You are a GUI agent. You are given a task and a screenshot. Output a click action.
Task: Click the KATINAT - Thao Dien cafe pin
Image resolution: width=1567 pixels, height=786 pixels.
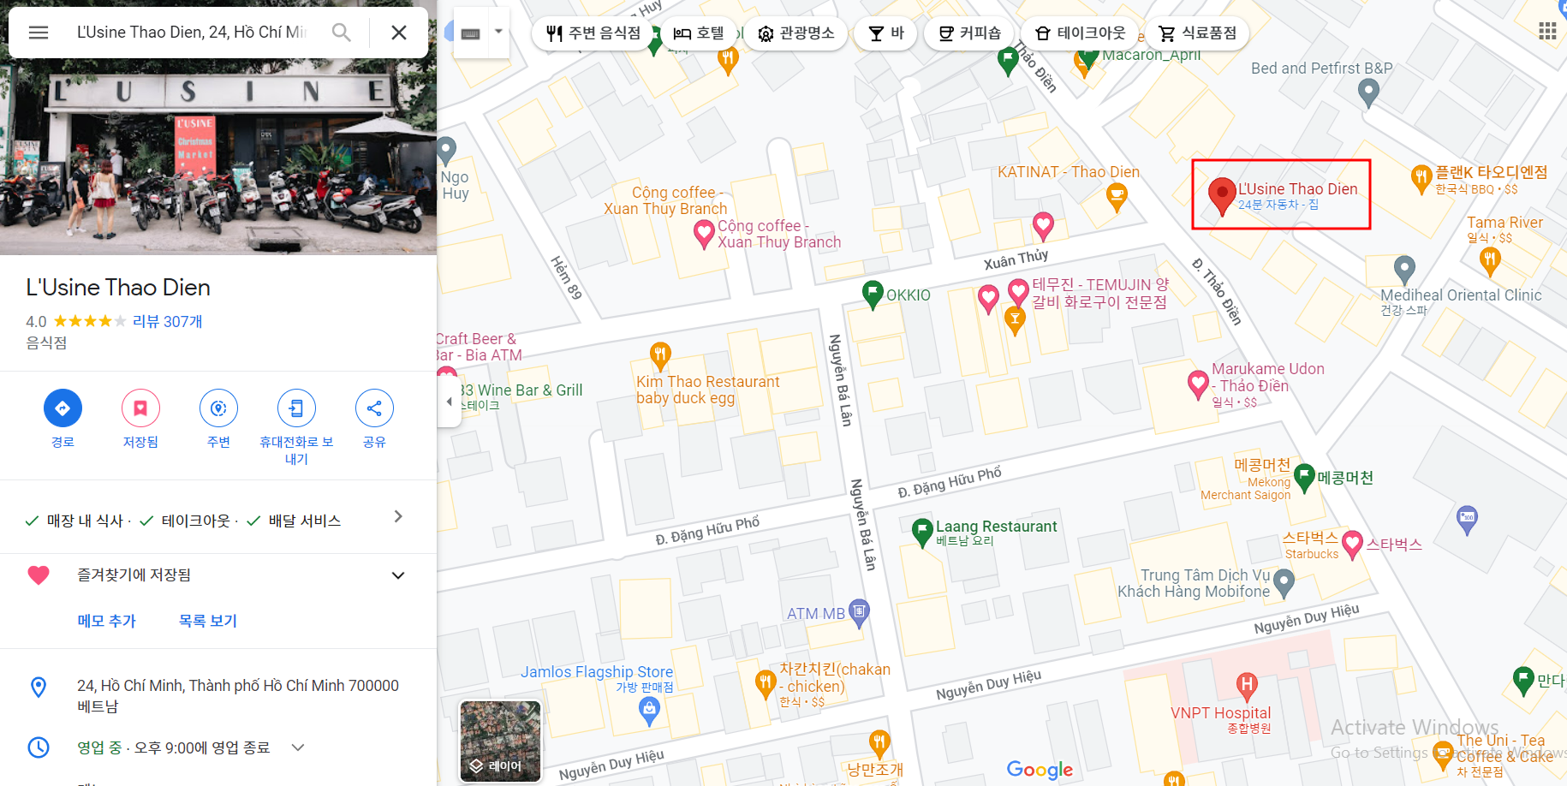pos(1116,198)
